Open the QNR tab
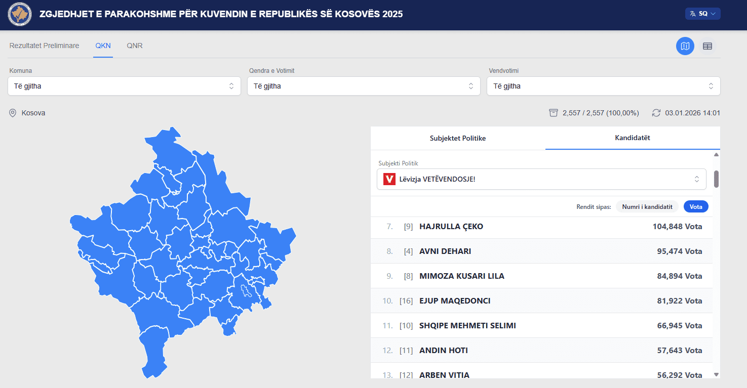Image resolution: width=747 pixels, height=388 pixels. pyautogui.click(x=135, y=46)
